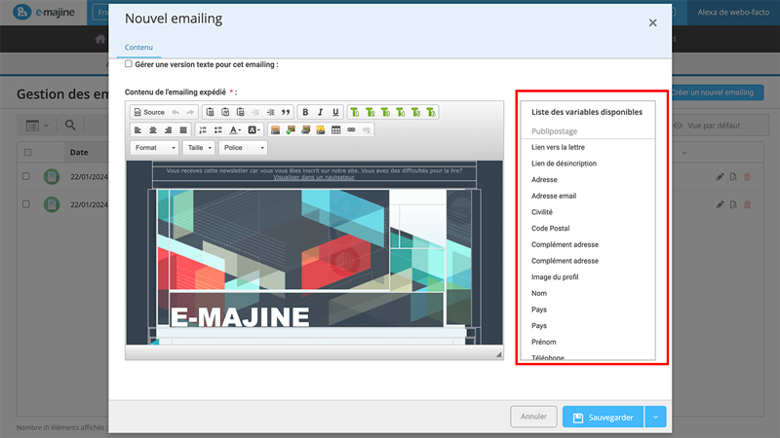This screenshot has height=438, width=780.
Task: Click the first image insert icon
Action: tap(275, 130)
